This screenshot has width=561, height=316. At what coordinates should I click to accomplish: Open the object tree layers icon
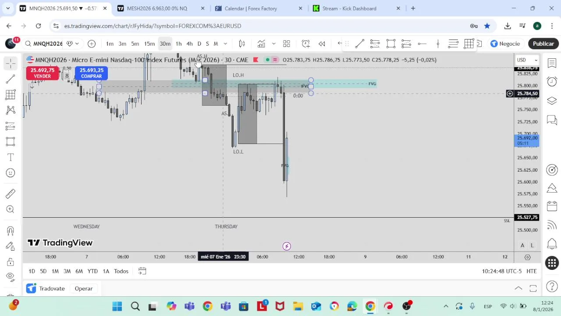pos(552,101)
